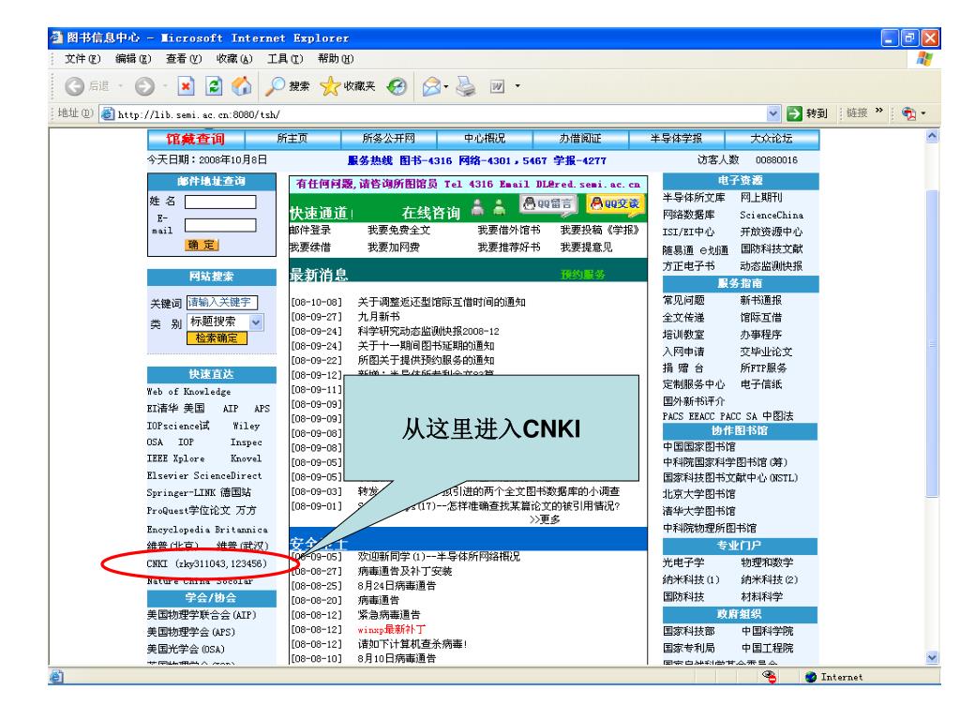The width and height of the screenshot is (960, 720).
Task: Click the Forward arrow icon
Action: click(144, 86)
